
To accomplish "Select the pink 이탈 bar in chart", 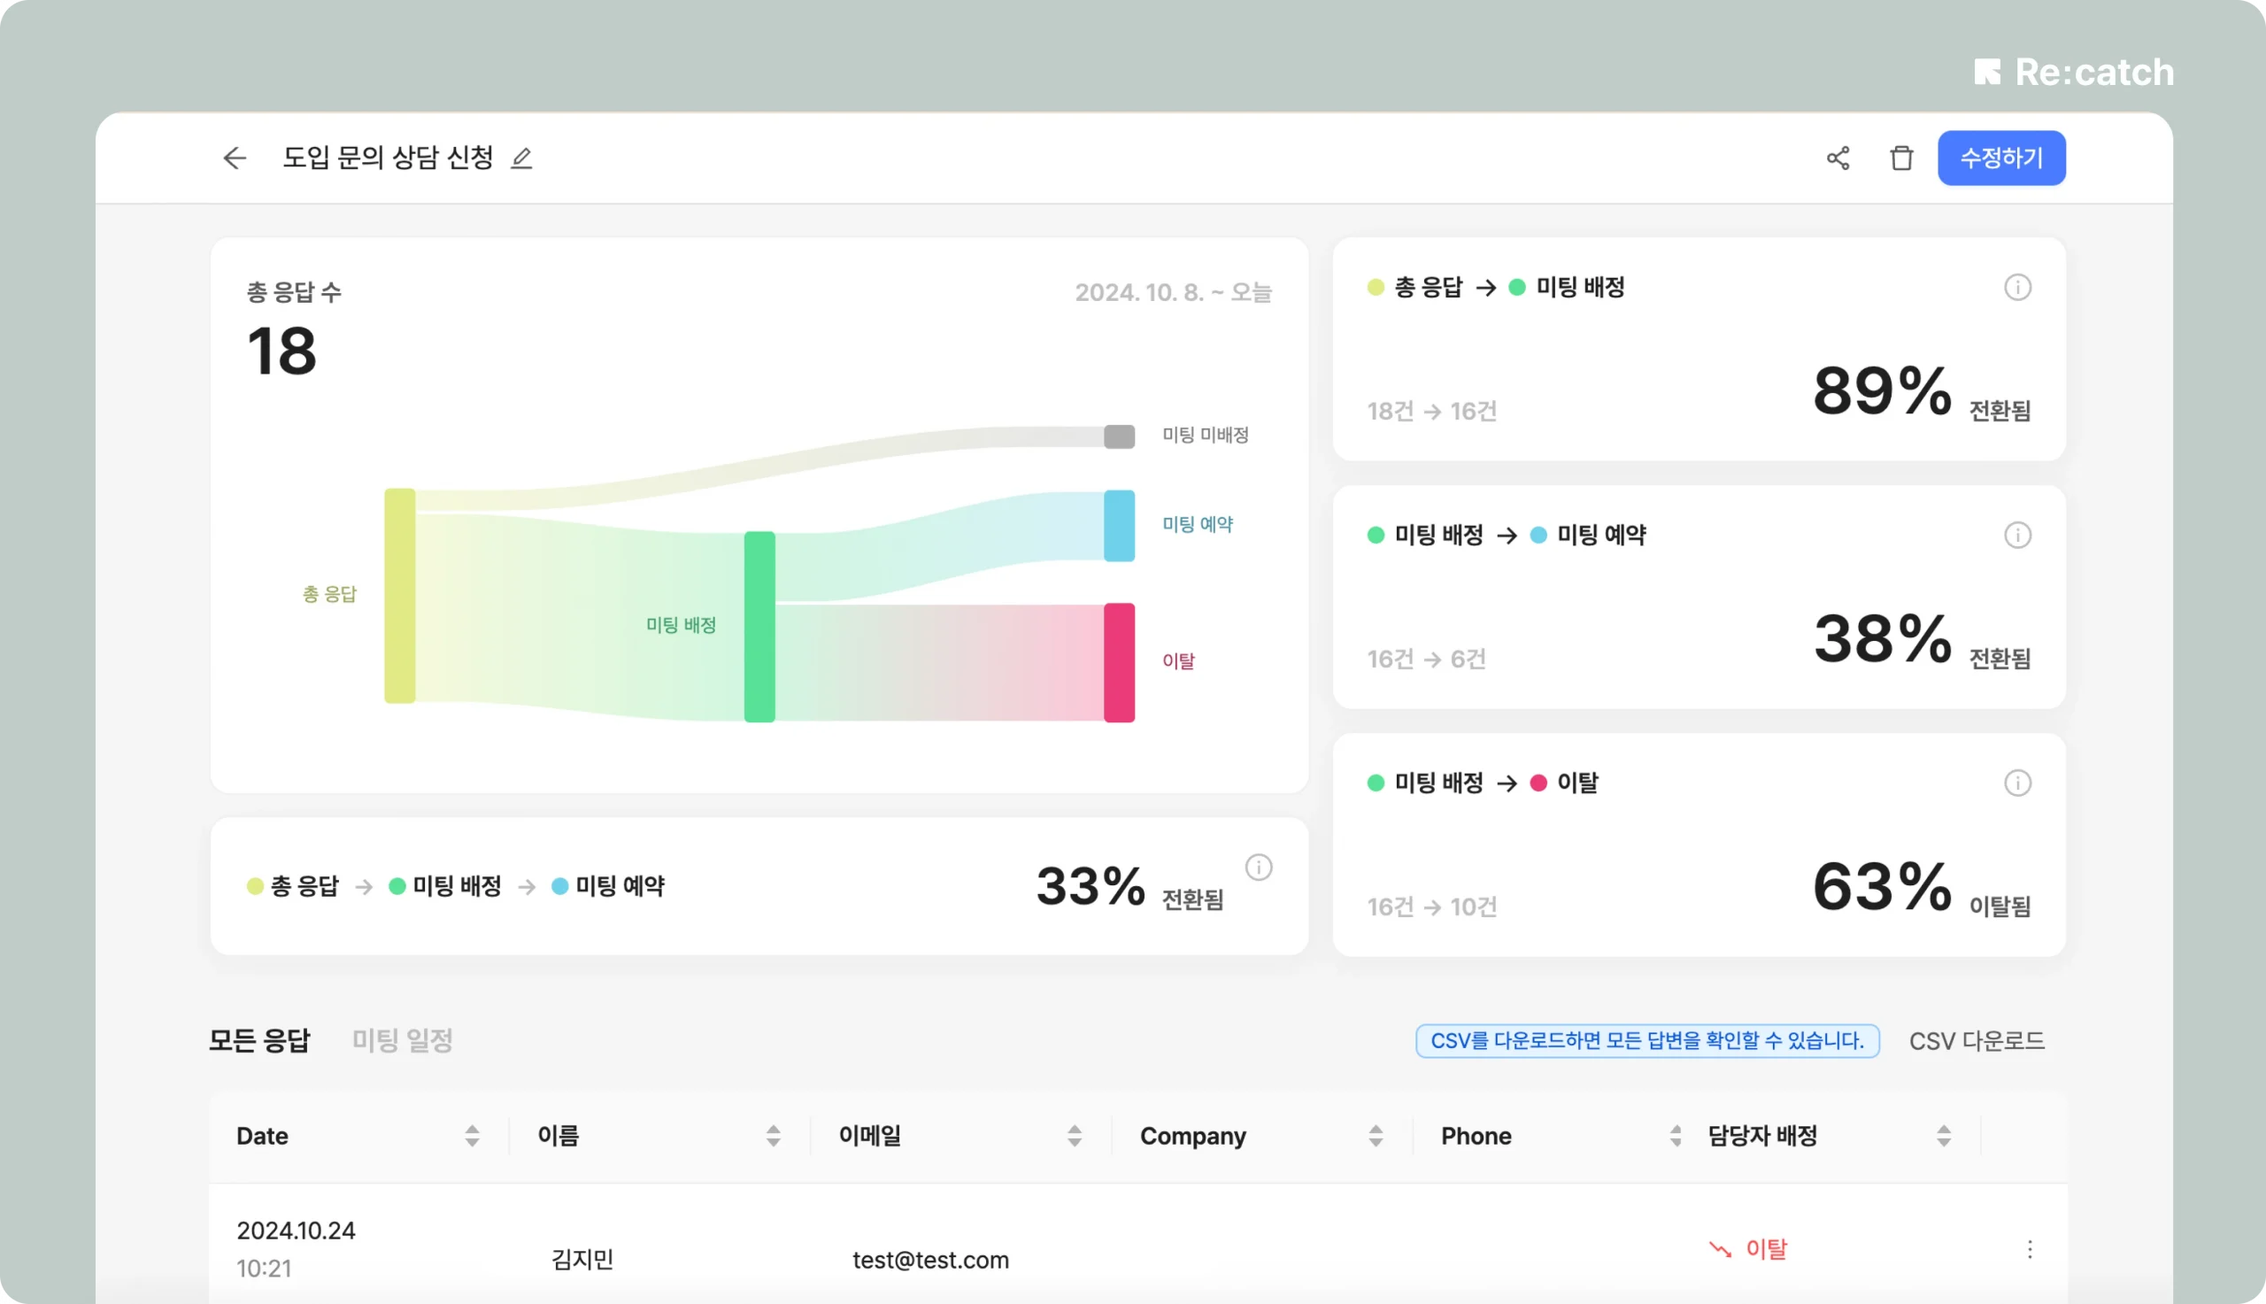I will click(x=1119, y=663).
